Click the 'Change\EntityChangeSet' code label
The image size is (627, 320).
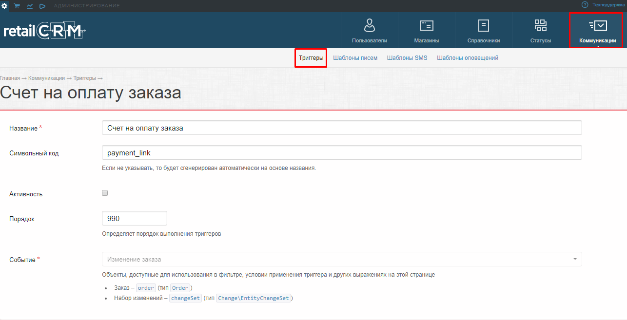pos(255,298)
